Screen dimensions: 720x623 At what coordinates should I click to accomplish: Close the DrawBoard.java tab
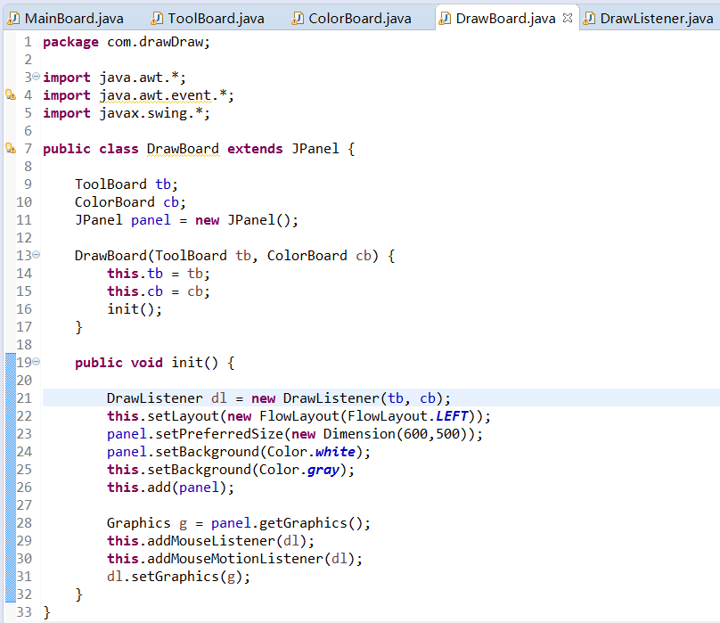pyautogui.click(x=568, y=18)
